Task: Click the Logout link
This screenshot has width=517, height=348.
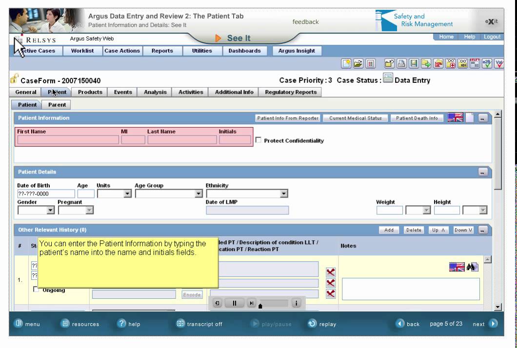Action: (x=492, y=37)
